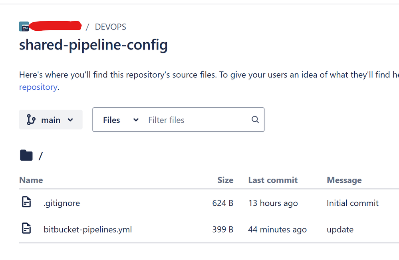This screenshot has width=399, height=260.
Task: Follow the blue 'repository' link
Action: click(x=38, y=87)
